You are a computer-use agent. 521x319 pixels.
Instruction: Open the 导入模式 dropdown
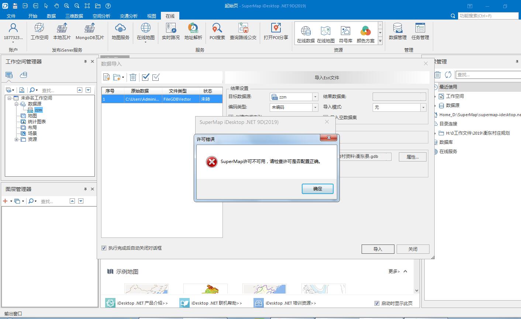(x=423, y=107)
